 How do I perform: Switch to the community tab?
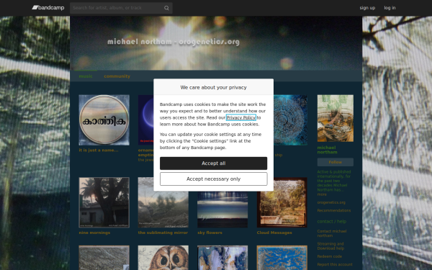117,76
